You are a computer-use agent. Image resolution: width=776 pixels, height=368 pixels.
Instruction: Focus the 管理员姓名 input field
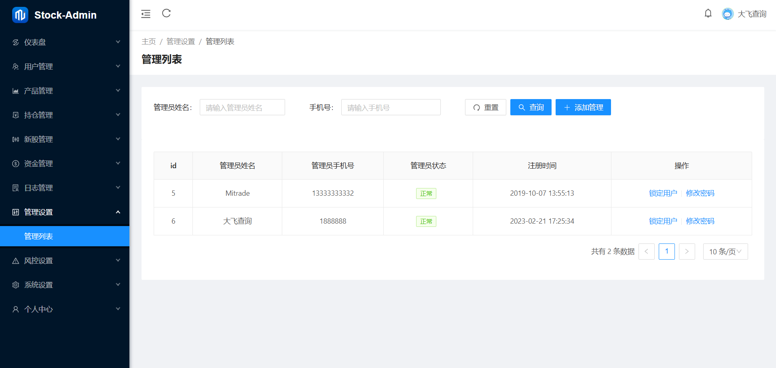tap(242, 108)
